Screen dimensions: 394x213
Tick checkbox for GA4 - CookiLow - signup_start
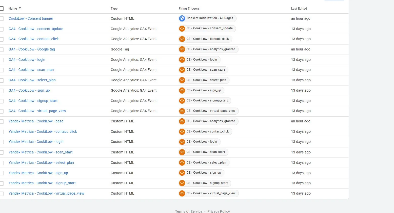pyautogui.click(x=2, y=101)
